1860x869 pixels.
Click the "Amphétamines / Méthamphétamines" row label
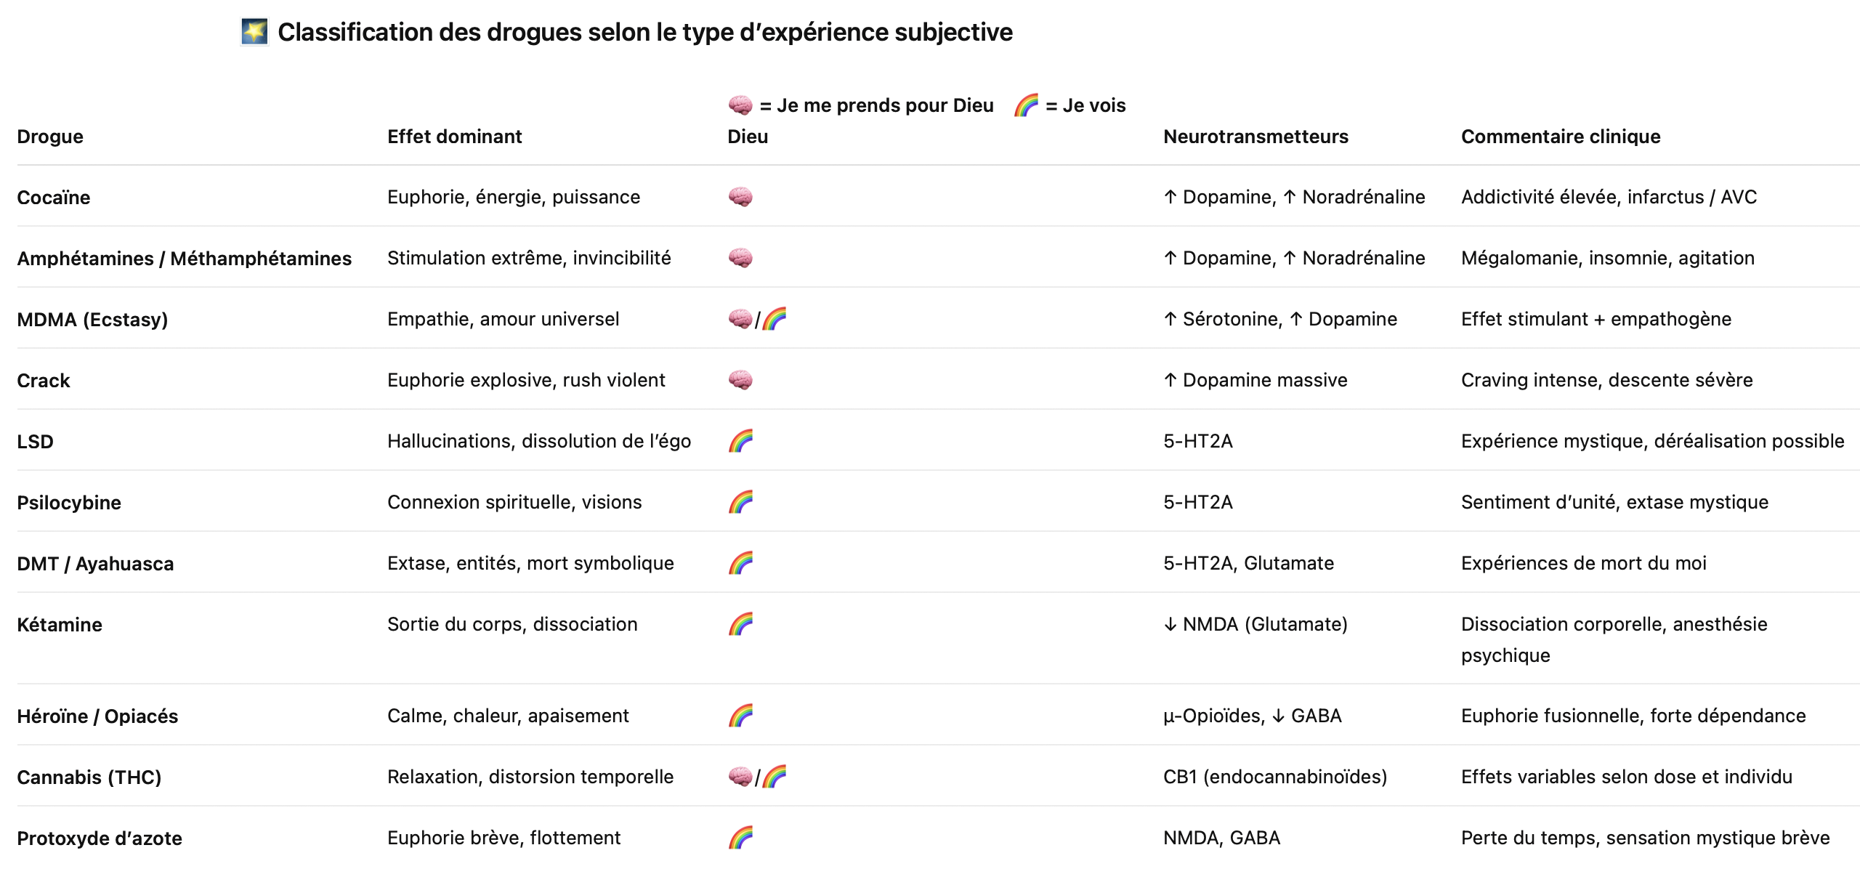184,259
